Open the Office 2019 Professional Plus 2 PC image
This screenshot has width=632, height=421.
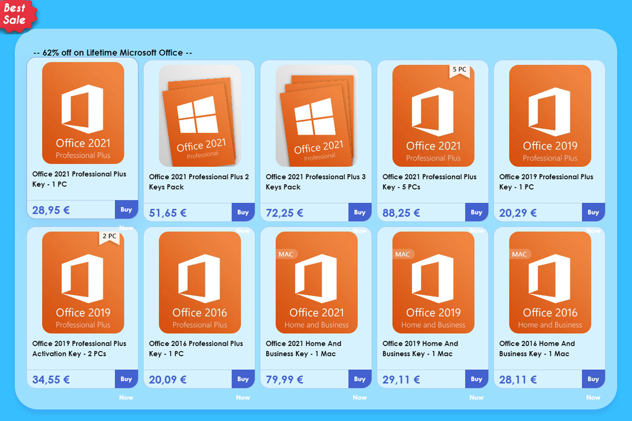(83, 282)
